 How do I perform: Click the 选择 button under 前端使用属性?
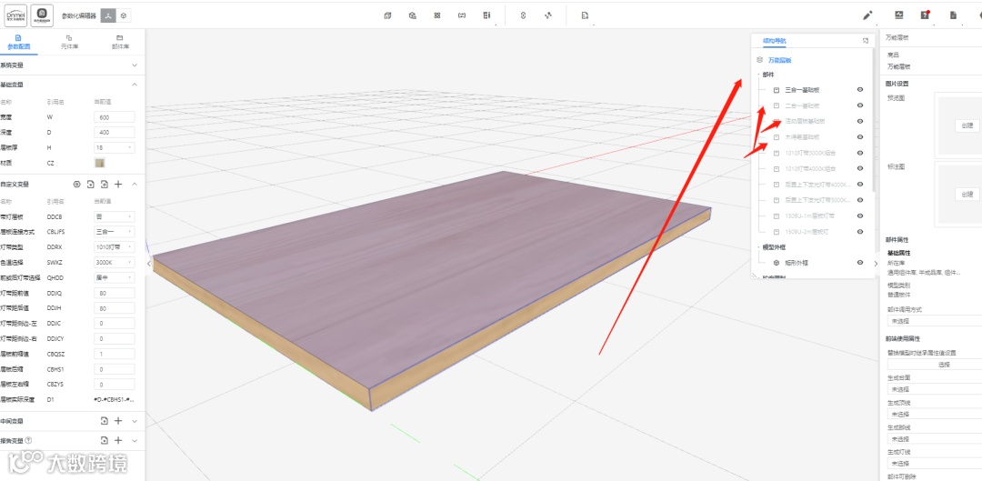tap(944, 364)
